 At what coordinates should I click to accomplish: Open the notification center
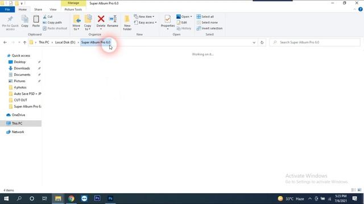pyautogui.click(x=355, y=198)
